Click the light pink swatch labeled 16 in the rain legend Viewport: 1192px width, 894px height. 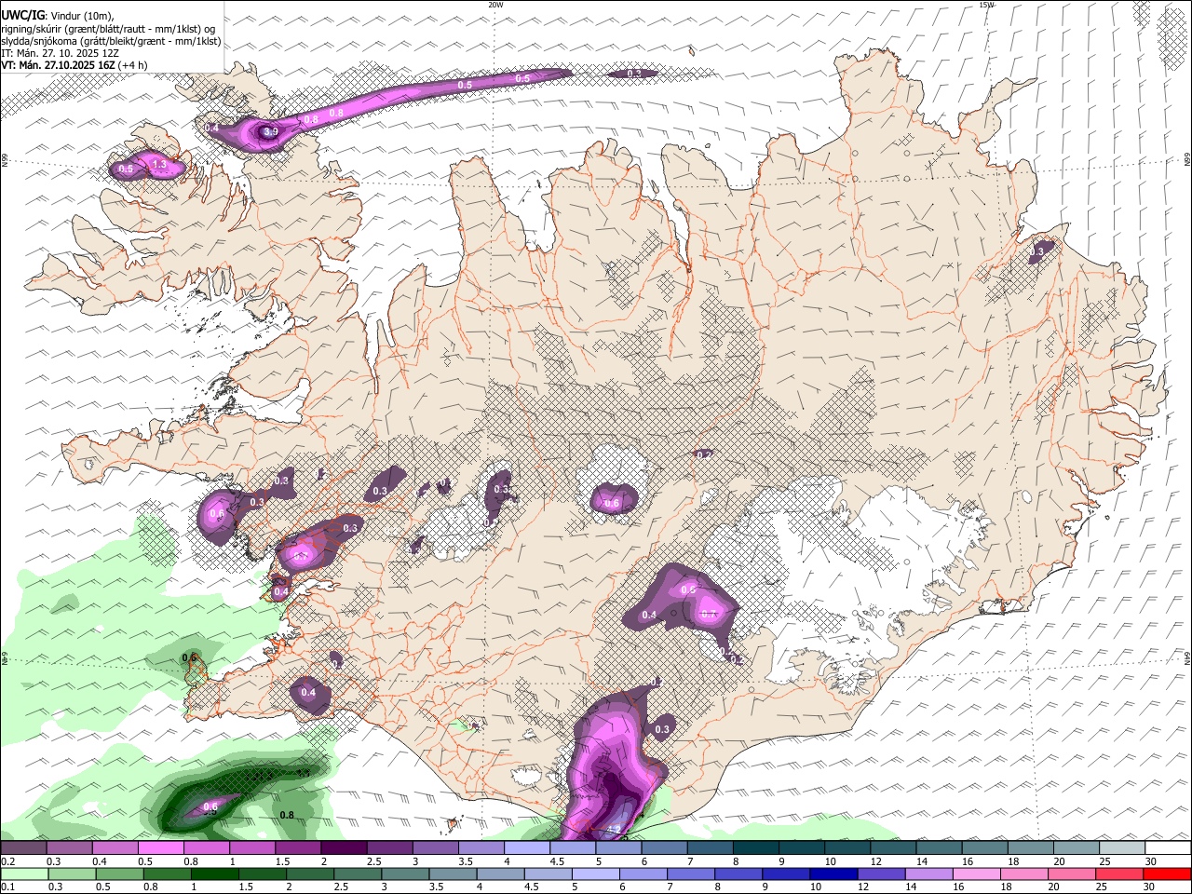(976, 874)
